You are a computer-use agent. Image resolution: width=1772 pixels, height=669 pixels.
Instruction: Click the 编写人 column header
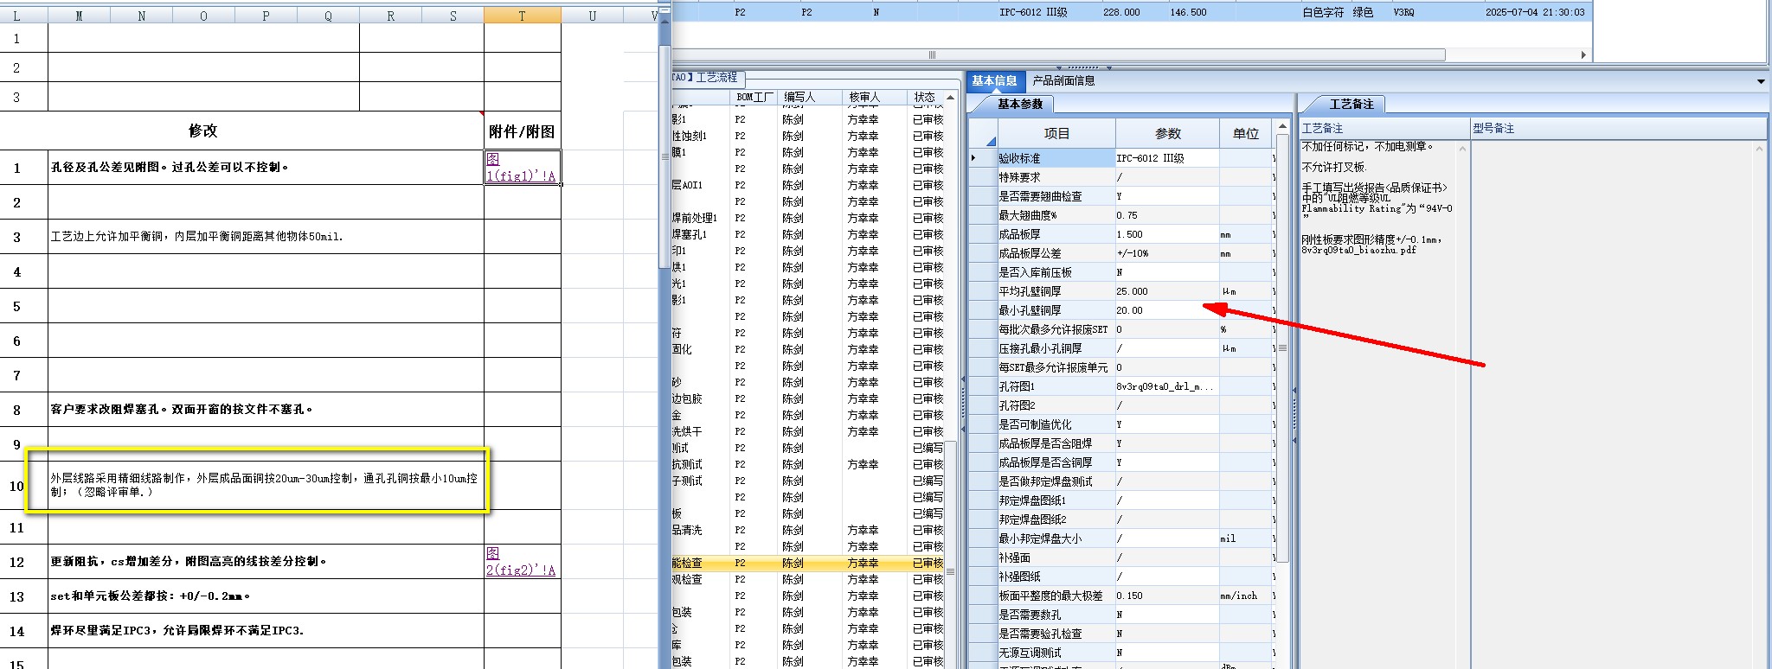[810, 97]
